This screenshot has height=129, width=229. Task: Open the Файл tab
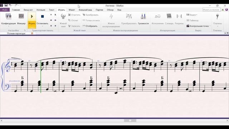click(5, 10)
